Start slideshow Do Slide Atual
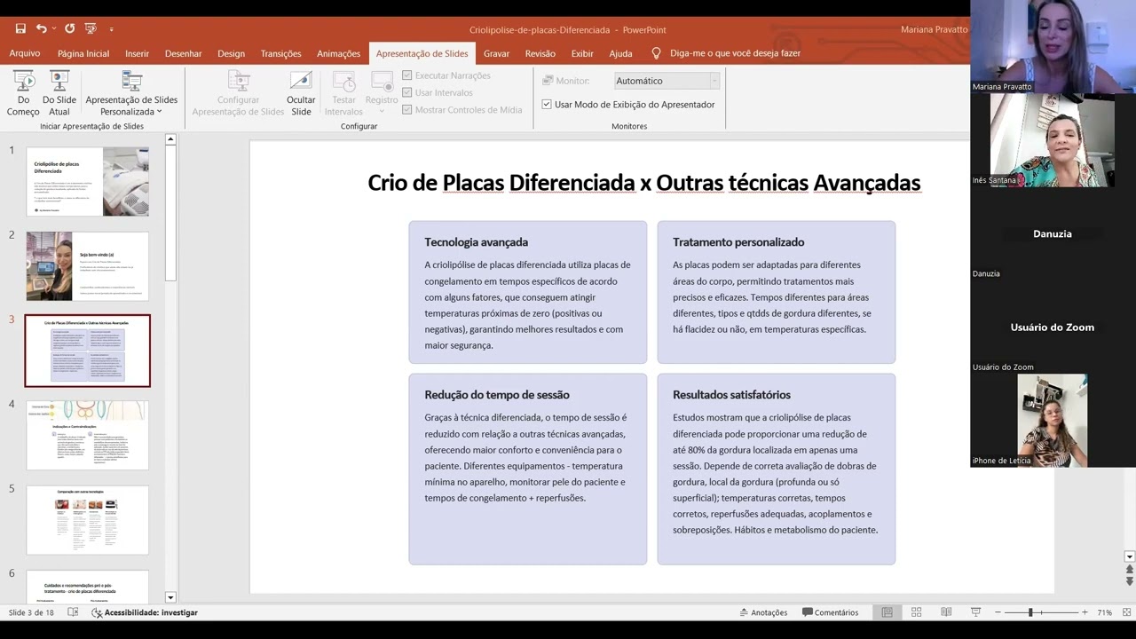This screenshot has height=639, width=1136. tap(59, 93)
